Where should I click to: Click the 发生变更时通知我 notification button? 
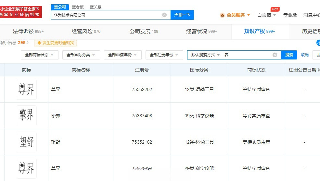pyautogui.click(x=56, y=43)
